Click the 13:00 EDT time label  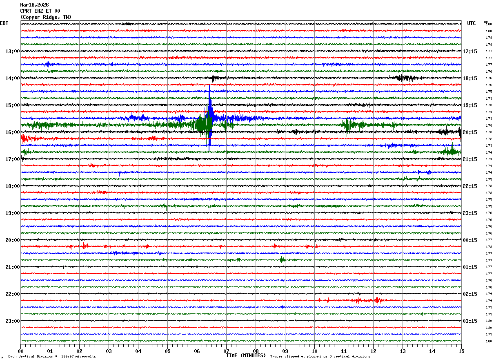(x=12, y=51)
